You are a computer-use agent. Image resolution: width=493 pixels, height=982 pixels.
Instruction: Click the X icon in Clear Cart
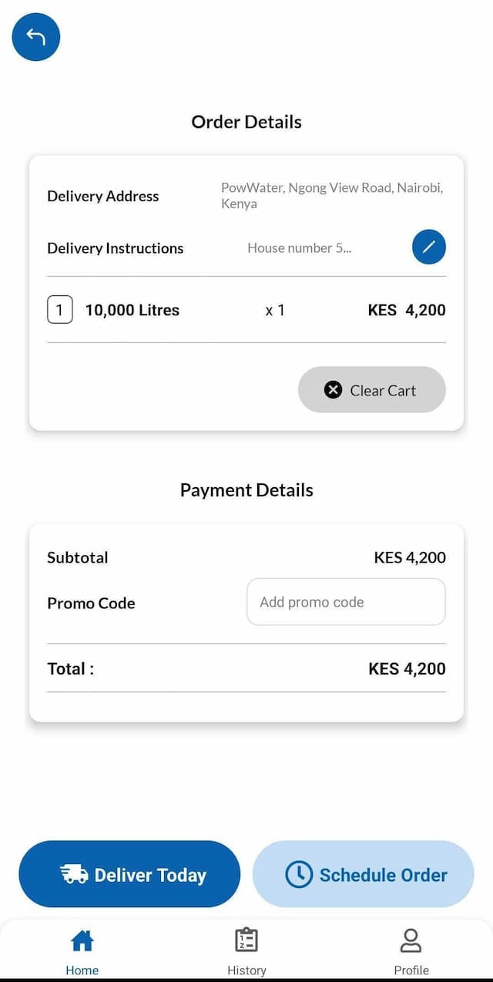tap(333, 390)
